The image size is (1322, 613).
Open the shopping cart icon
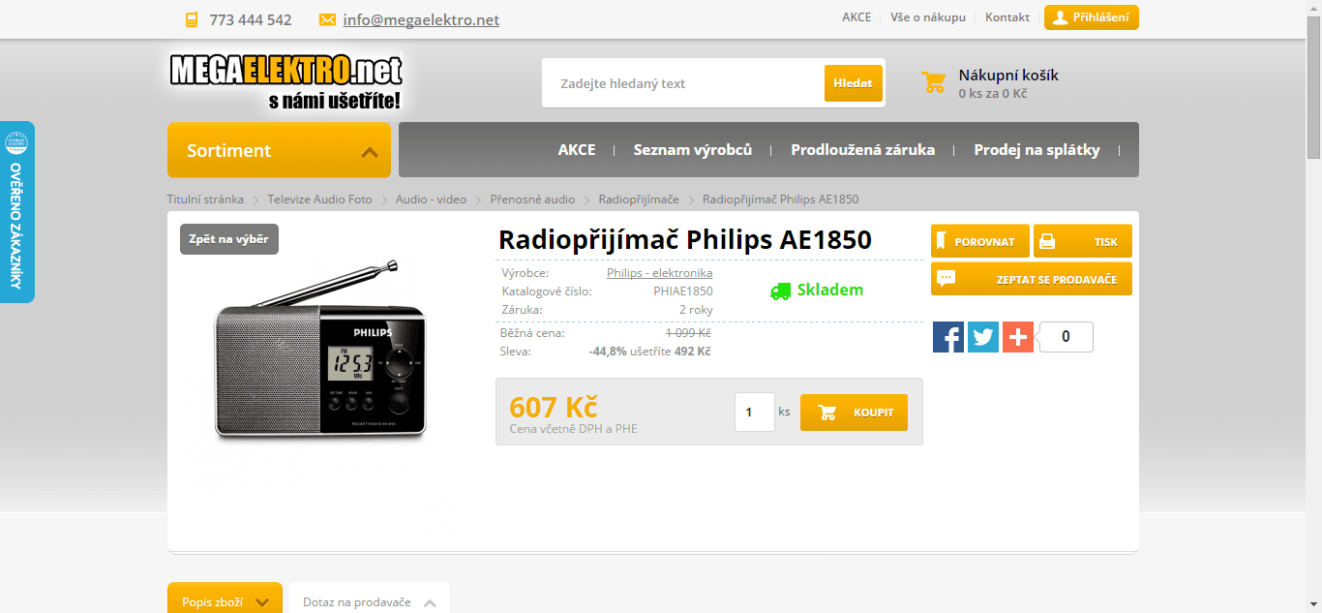click(x=934, y=82)
